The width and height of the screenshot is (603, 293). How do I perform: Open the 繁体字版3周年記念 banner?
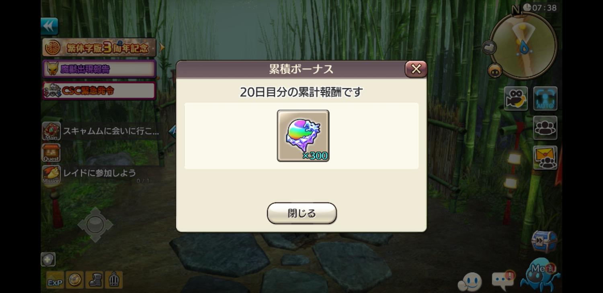point(99,48)
